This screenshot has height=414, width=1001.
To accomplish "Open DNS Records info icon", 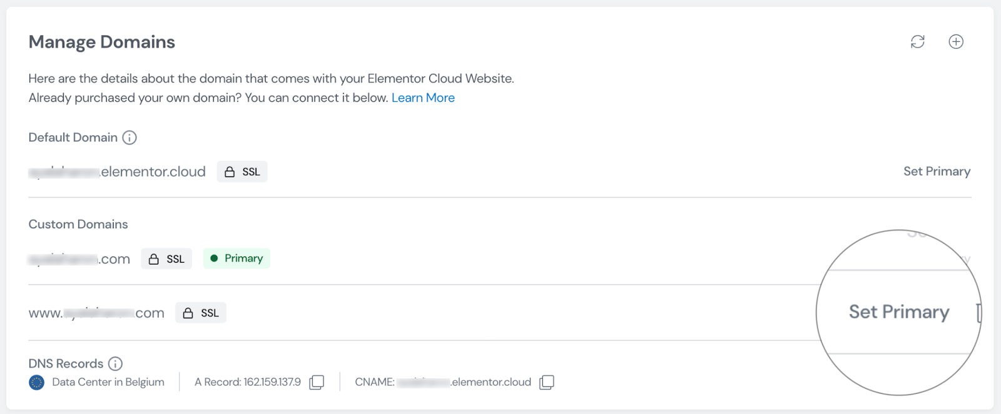I will (115, 364).
